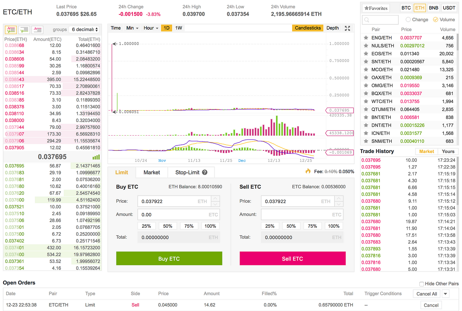Favorite the WTC/ETH pair star
462x311 pixels.
[x=366, y=101]
